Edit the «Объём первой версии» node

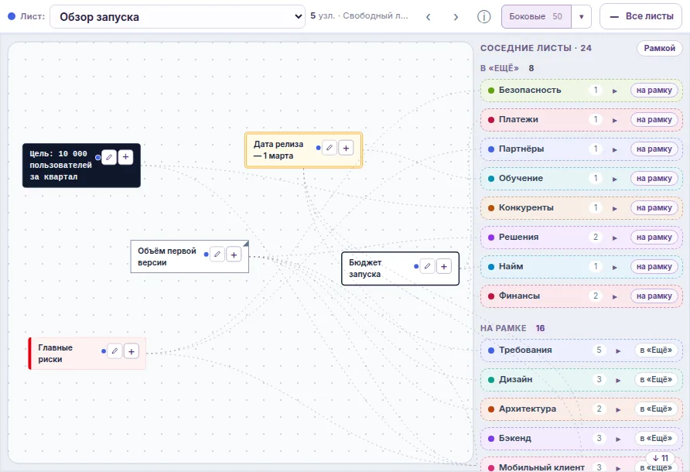point(217,255)
